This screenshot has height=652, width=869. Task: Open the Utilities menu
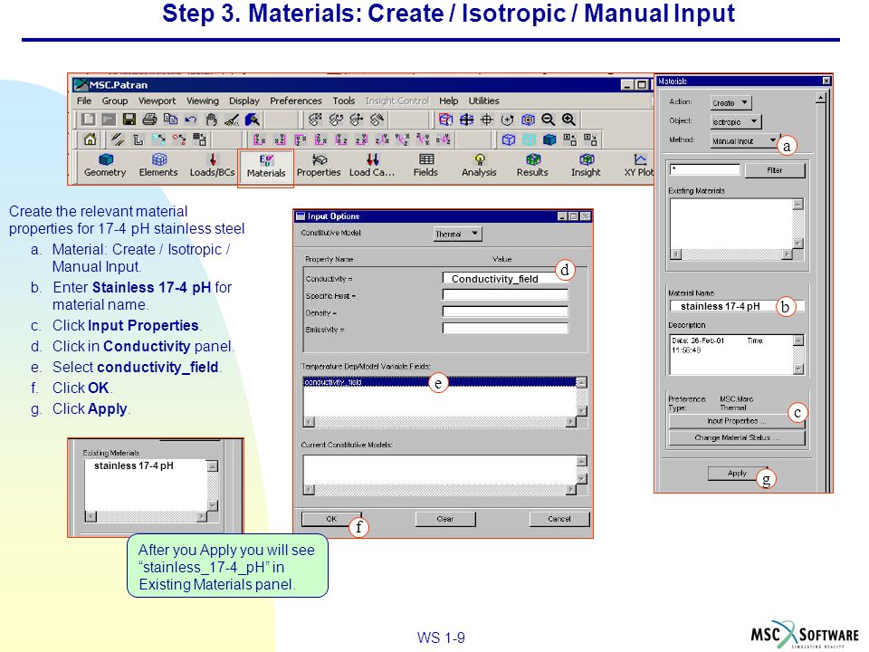coord(483,101)
